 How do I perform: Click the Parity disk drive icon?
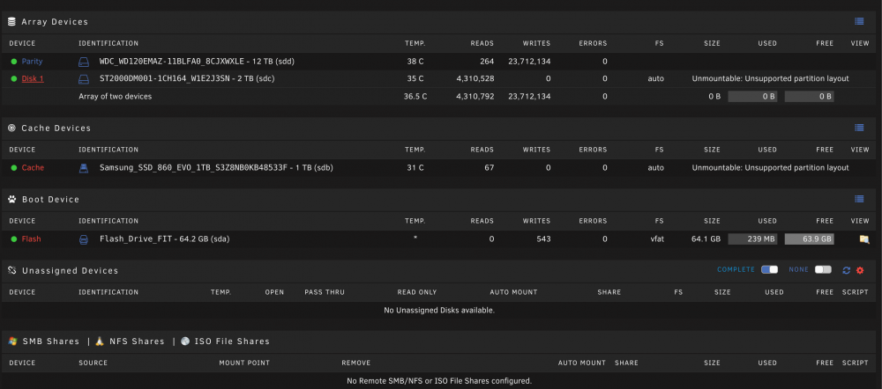click(83, 62)
